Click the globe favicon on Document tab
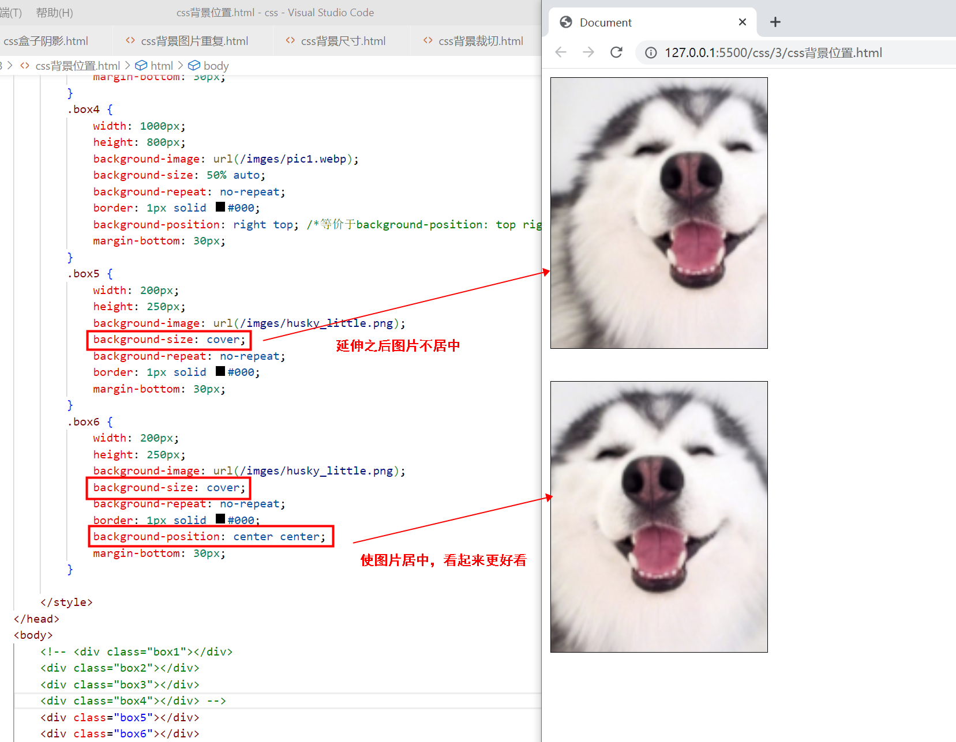Viewport: 956px width, 742px height. pyautogui.click(x=566, y=22)
